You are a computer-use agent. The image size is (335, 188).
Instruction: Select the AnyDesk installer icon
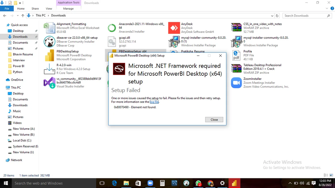point(174,28)
